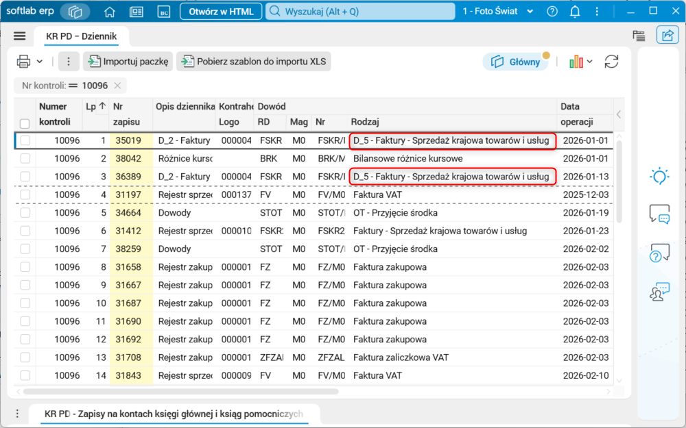Check the row with Nr zapisu 38259
This screenshot has width=686, height=428.
[25, 249]
